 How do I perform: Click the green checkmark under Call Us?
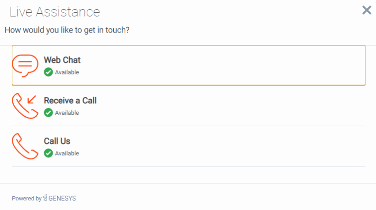point(48,153)
